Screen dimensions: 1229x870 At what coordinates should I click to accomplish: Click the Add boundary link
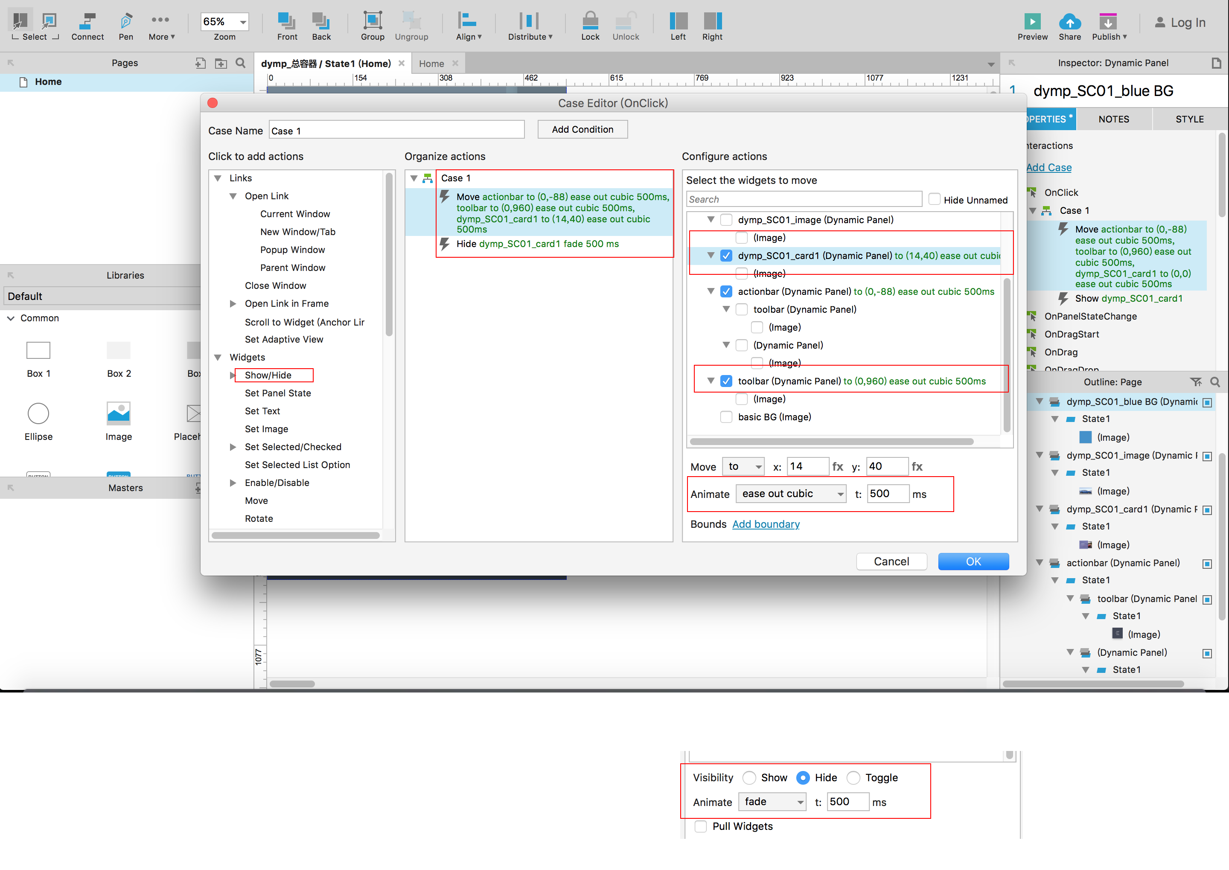(766, 524)
